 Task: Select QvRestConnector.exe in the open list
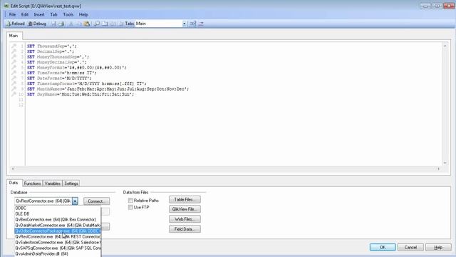pos(58,236)
